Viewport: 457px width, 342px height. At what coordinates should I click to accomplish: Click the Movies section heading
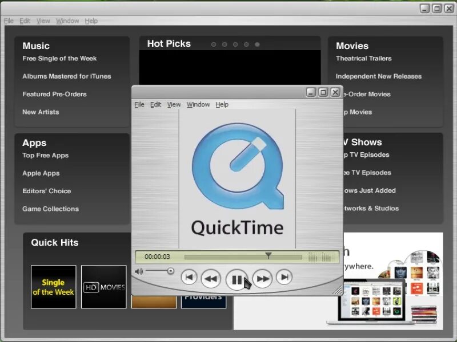coord(352,46)
